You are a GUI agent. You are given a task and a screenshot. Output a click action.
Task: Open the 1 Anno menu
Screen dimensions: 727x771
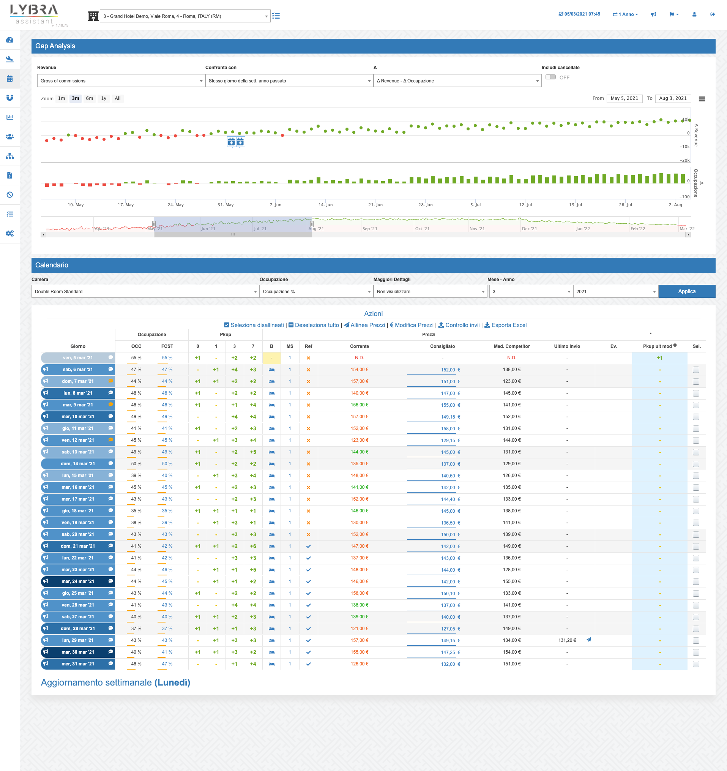pos(625,14)
